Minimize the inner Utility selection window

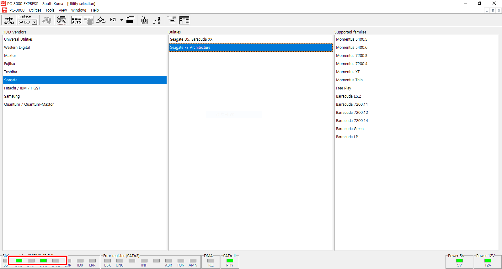point(487,10)
